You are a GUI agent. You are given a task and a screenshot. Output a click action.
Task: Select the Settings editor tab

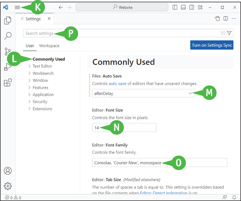coord(34,19)
